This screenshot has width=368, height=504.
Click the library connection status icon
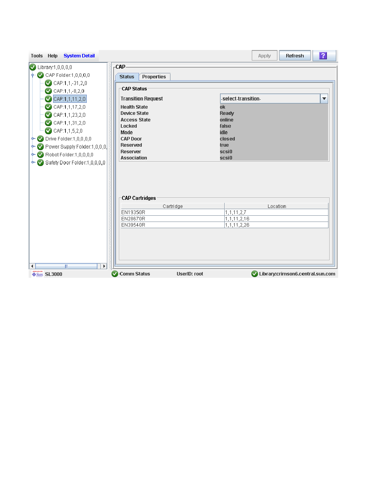[x=255, y=274]
